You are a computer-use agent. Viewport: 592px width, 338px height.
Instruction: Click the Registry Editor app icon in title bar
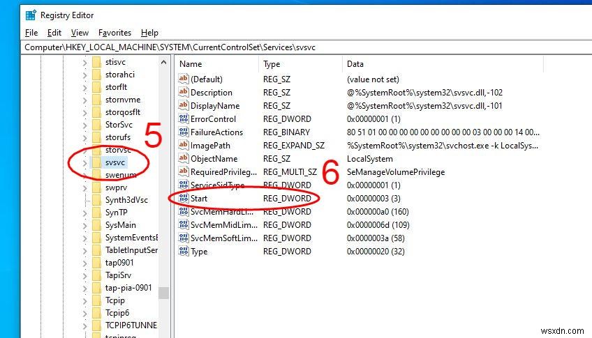click(x=31, y=15)
